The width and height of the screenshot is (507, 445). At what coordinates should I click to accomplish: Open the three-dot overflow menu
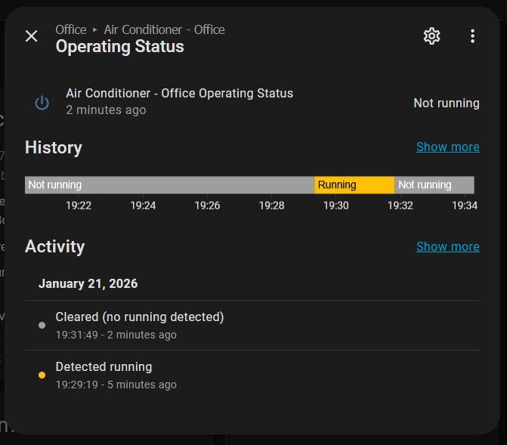click(x=472, y=36)
